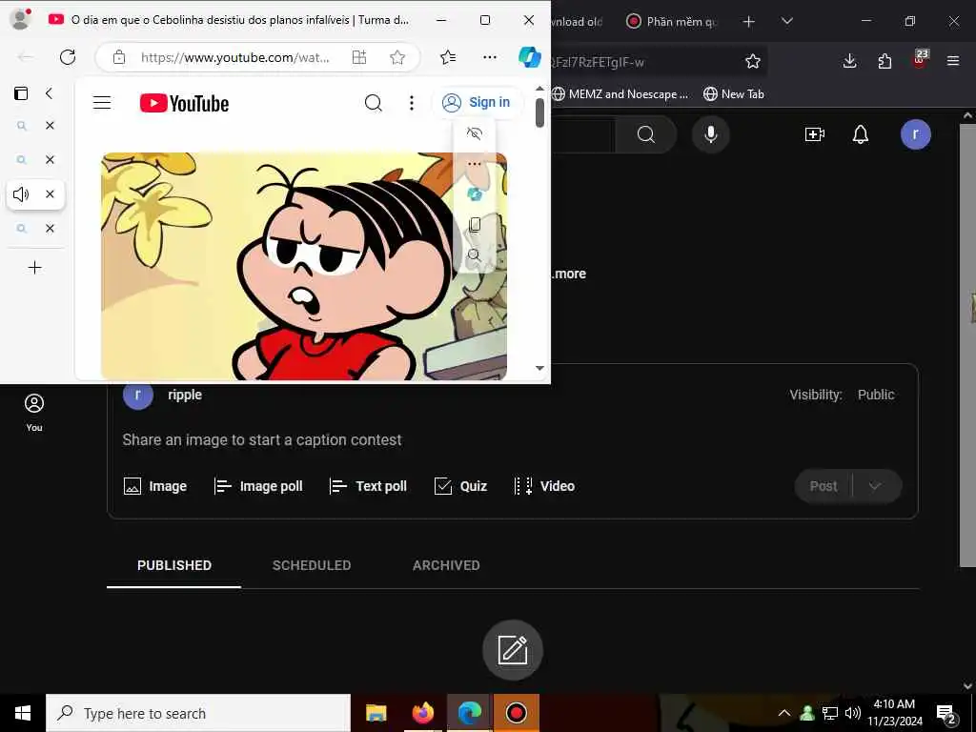The height and width of the screenshot is (732, 976).
Task: Click the YouTube logo in Edge window
Action: click(x=184, y=103)
